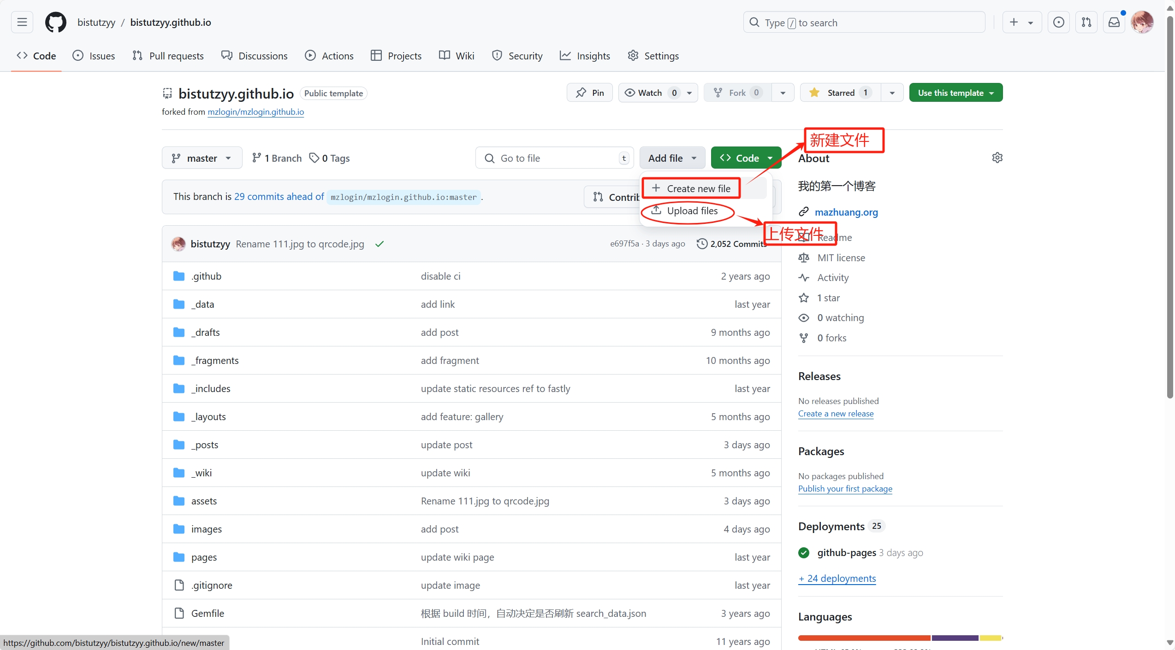Open the pull requests icon in header

click(x=1086, y=22)
